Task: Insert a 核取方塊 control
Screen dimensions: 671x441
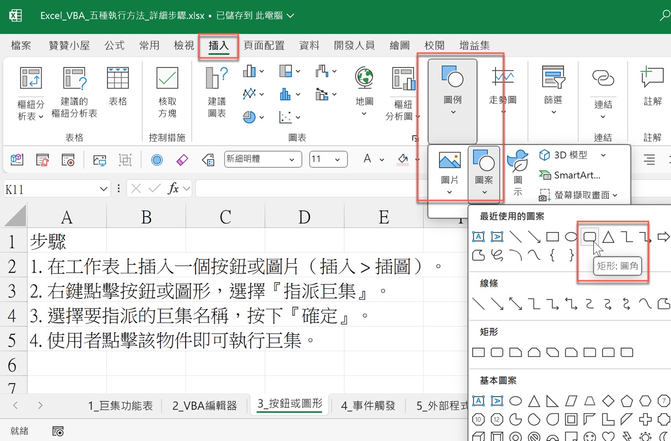Action: pos(167,92)
